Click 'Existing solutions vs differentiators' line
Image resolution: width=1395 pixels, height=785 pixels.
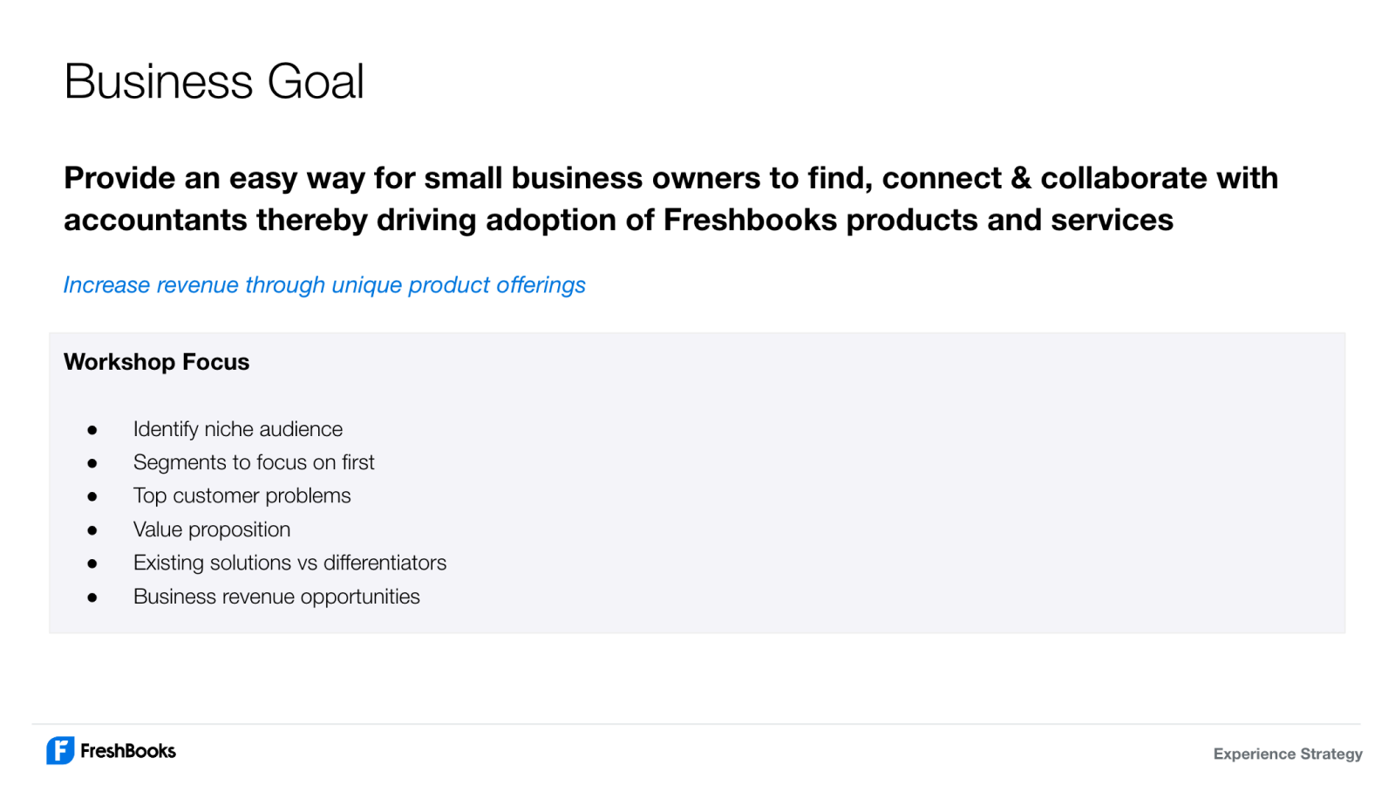coord(289,563)
